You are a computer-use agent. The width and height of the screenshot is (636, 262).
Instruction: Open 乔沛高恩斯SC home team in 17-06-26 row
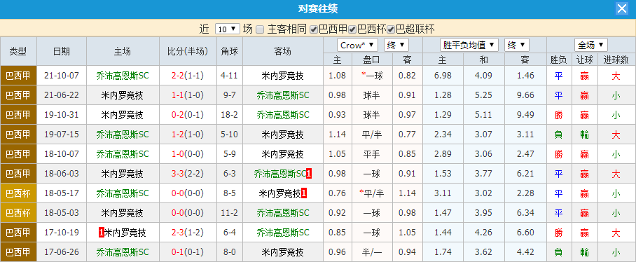point(123,252)
